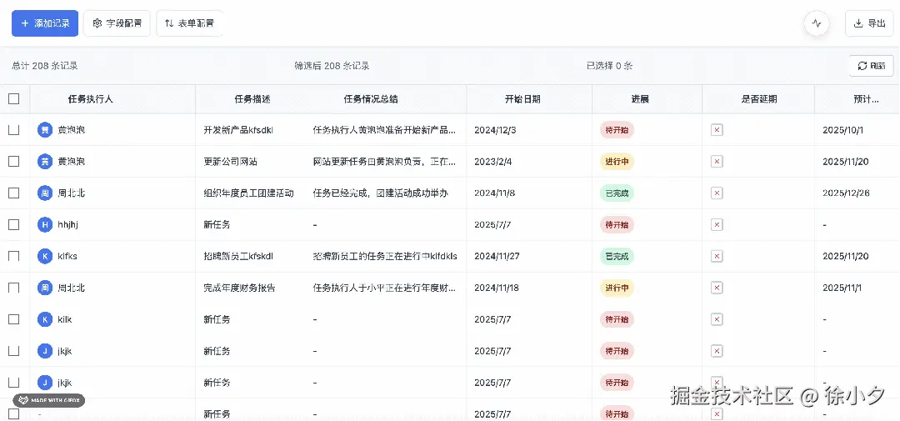The width and height of the screenshot is (900, 421).
Task: Click the delay X icon in 开发新产品kfsdkl row
Action: [x=717, y=130]
